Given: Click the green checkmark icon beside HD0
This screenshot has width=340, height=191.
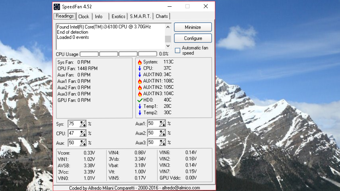Looking at the screenshot, I should pyautogui.click(x=140, y=100).
